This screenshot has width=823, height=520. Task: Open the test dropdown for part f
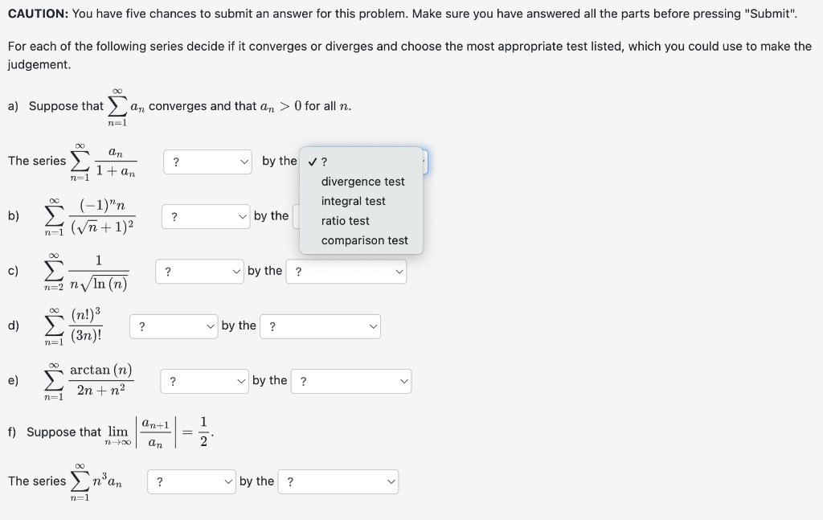coord(338,481)
